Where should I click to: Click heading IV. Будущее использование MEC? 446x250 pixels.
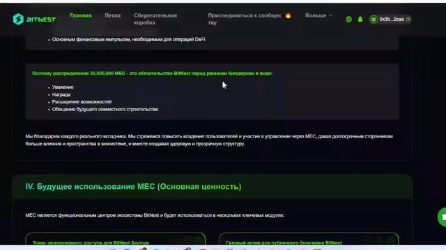coord(133,187)
